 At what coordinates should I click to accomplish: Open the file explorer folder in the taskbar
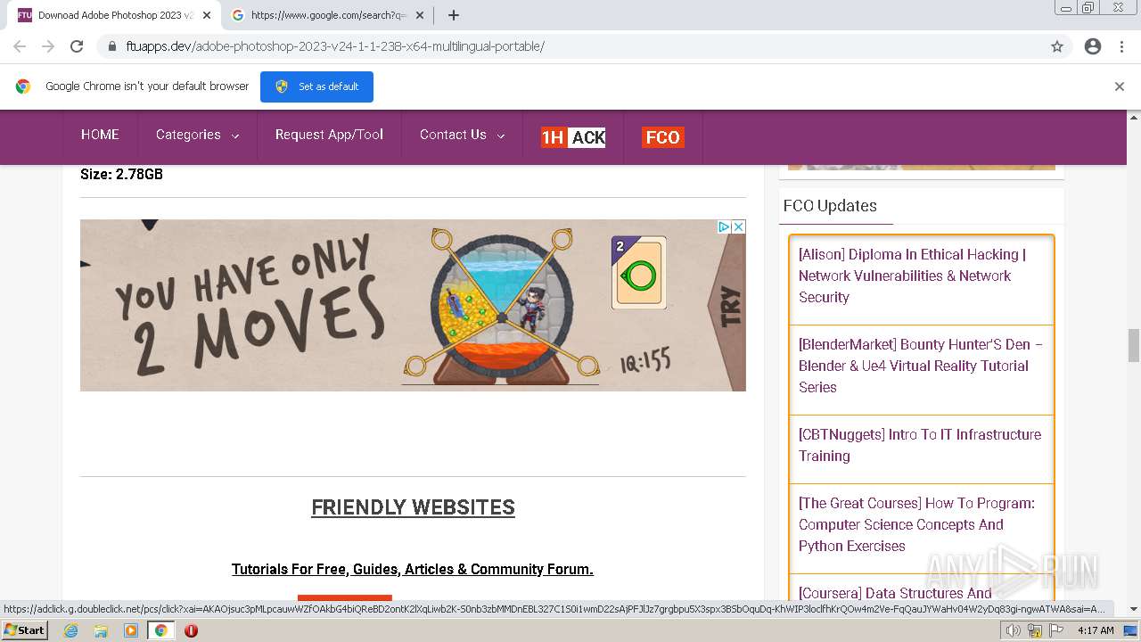pos(101,630)
